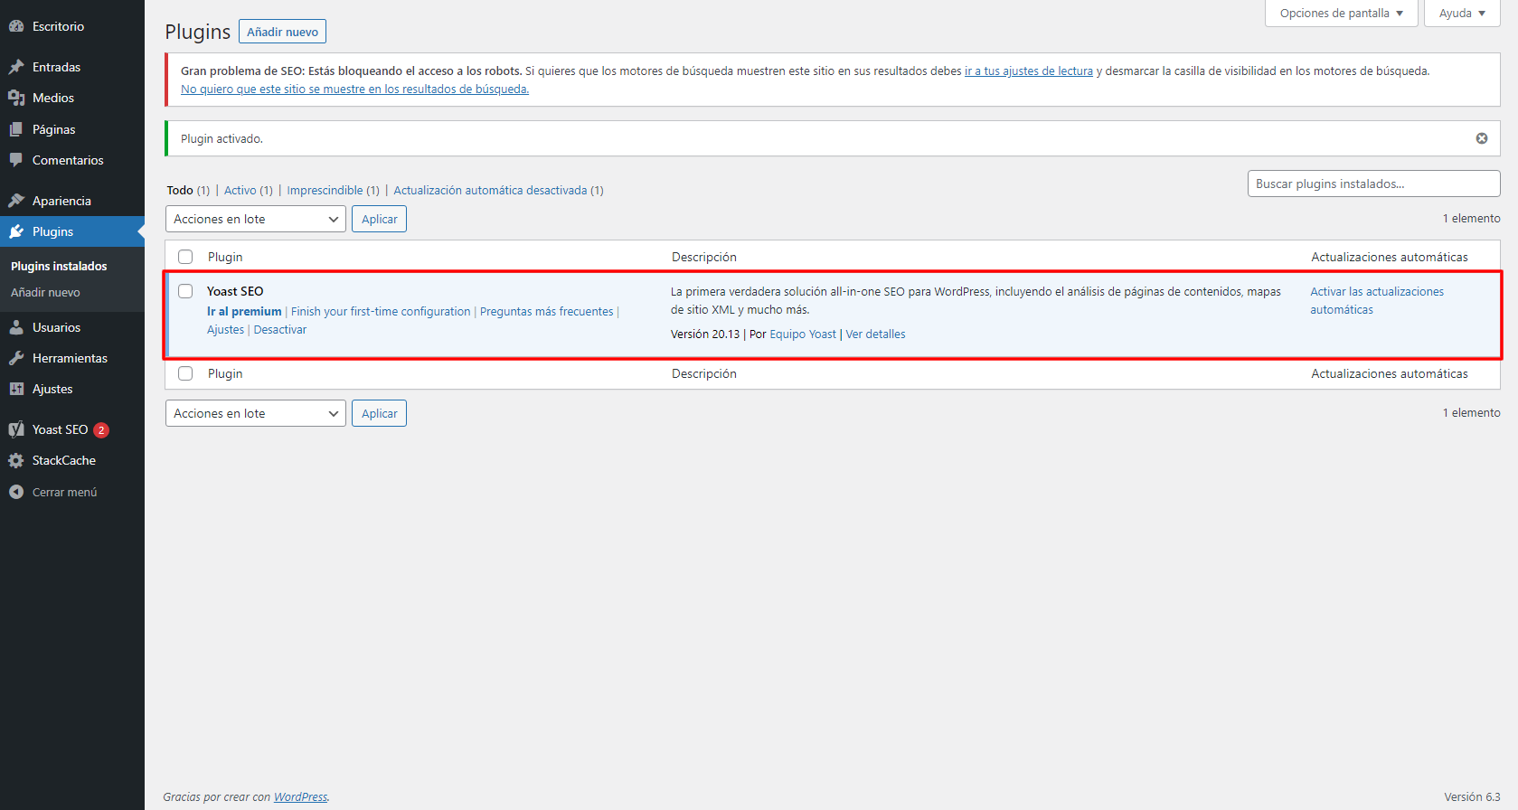Open WordPress footer link
This screenshot has height=810, width=1518.
coord(300,796)
